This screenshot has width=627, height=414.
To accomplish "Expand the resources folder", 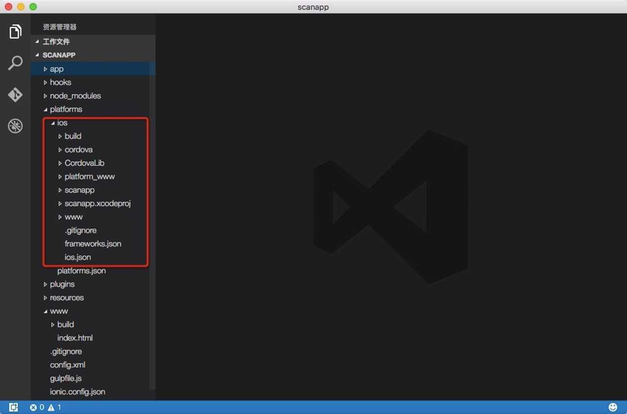I will pyautogui.click(x=93, y=298).
